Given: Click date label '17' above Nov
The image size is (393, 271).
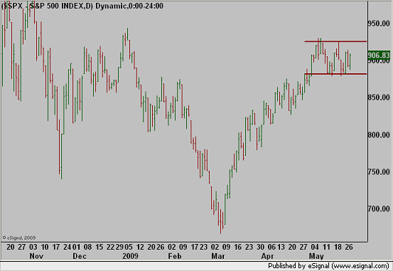Looking at the screenshot, I should coord(56,247).
